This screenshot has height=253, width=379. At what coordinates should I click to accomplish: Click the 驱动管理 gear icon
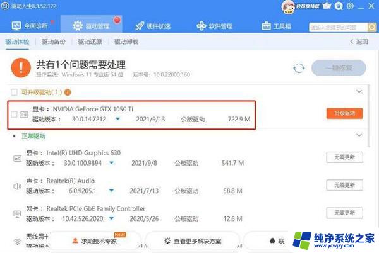pyautogui.click(x=78, y=26)
